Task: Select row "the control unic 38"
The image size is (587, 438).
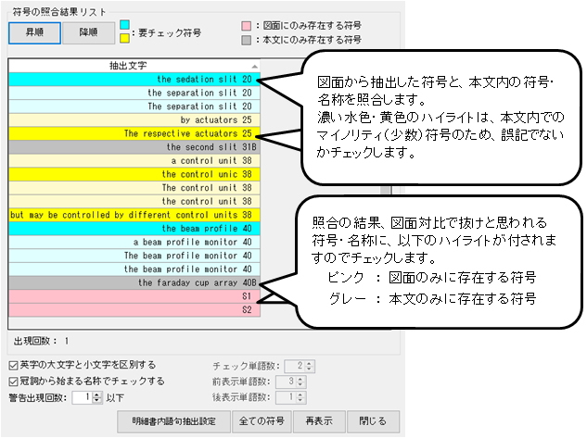Action: coord(134,174)
